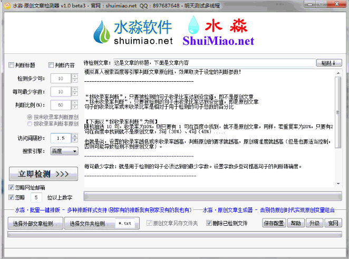Decrease the 每句最少字数 value with down arrow
Viewport: 349px width, 259px height.
75,94
